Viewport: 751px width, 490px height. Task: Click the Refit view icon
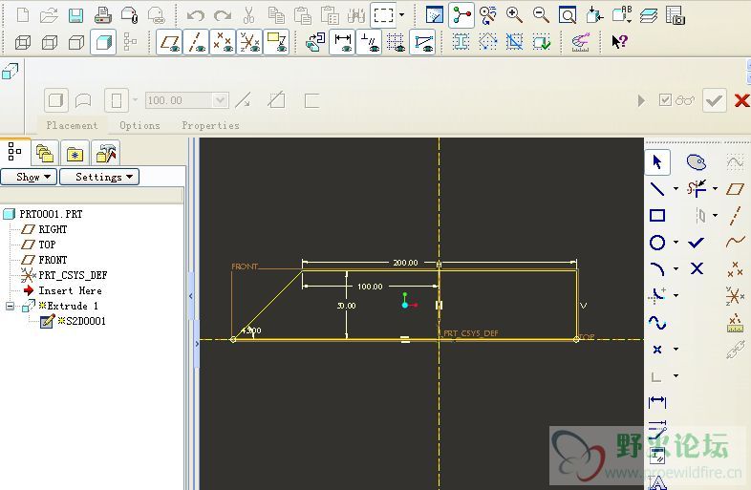click(568, 15)
